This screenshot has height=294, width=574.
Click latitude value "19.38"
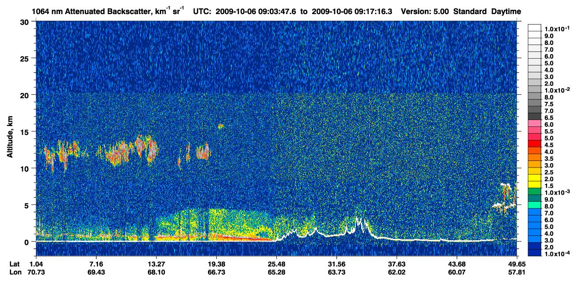pyautogui.click(x=216, y=264)
